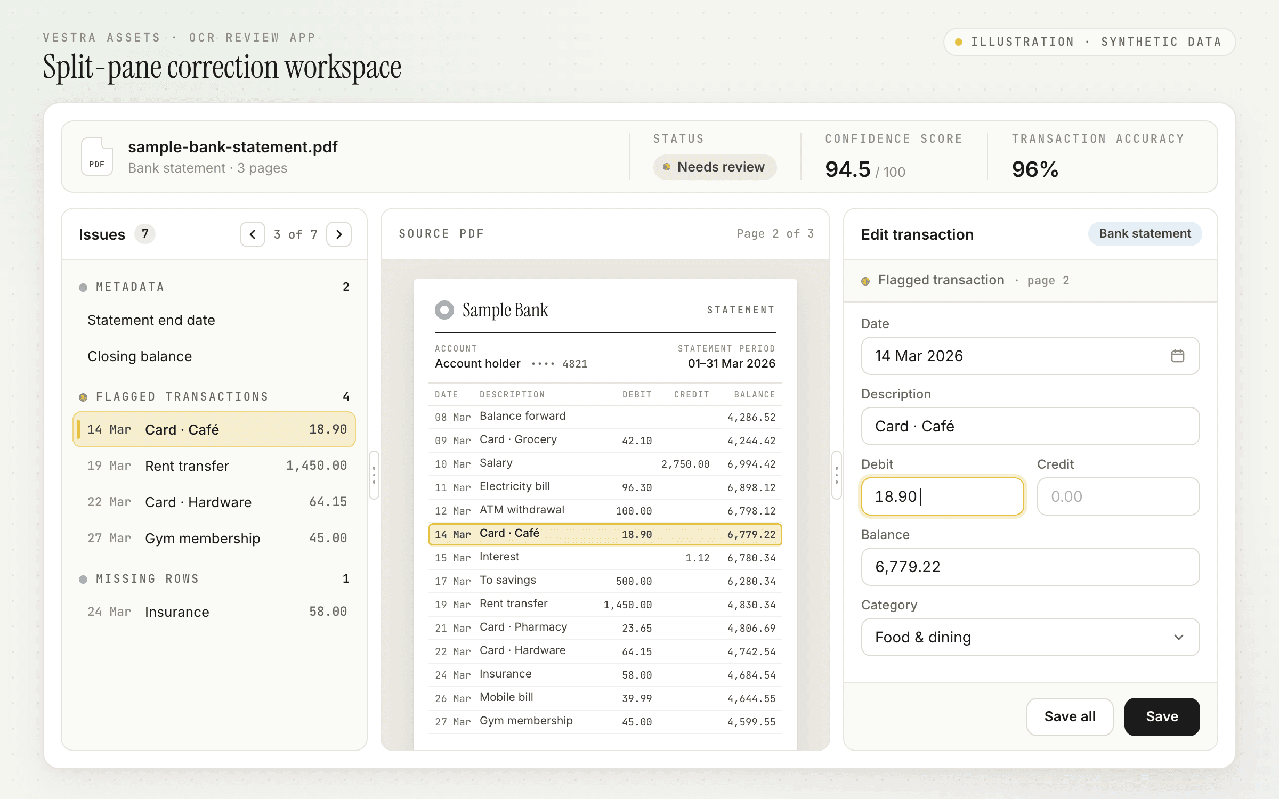Click the 96% transaction accuracy value
The height and width of the screenshot is (799, 1279).
(x=1035, y=169)
